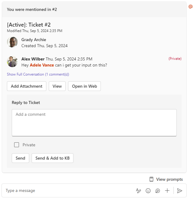Click Alex Wilber's avatar photo
Image resolution: width=196 pixels, height=201 pixels.
tap(12, 62)
